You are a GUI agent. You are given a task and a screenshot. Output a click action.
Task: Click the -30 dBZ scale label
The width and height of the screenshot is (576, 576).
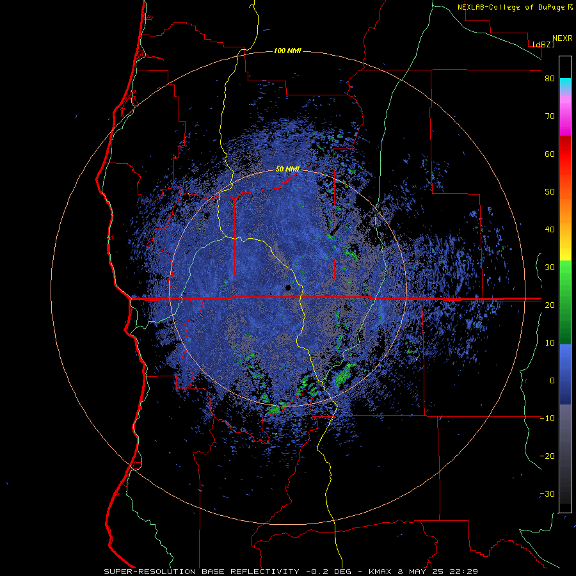[x=547, y=494]
